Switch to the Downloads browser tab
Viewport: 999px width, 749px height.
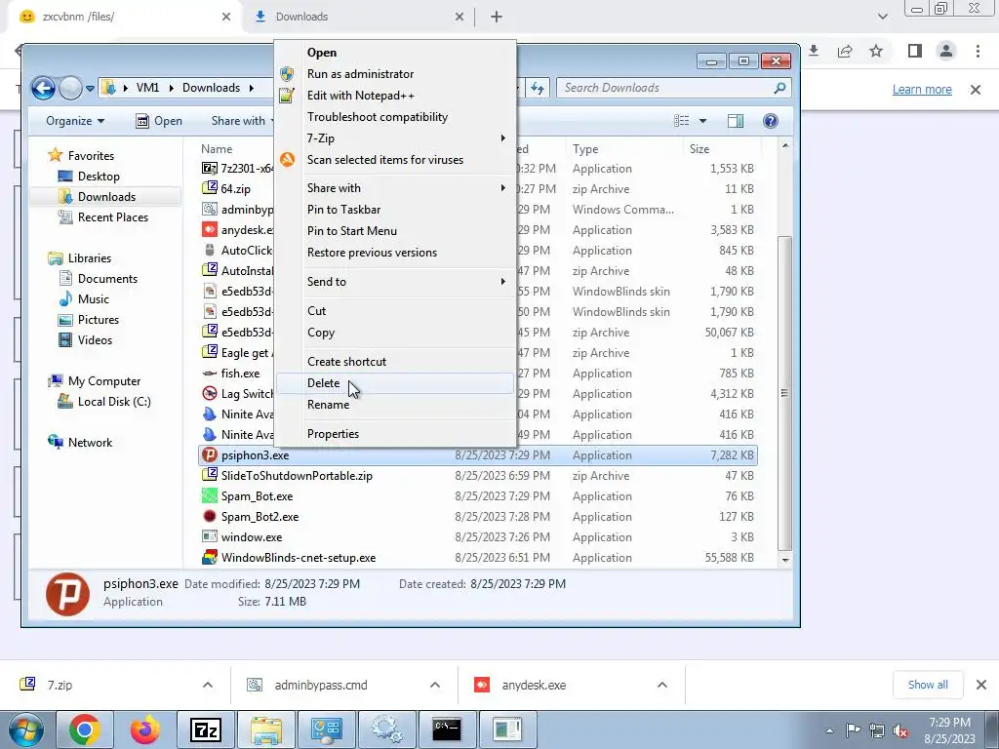(359, 17)
